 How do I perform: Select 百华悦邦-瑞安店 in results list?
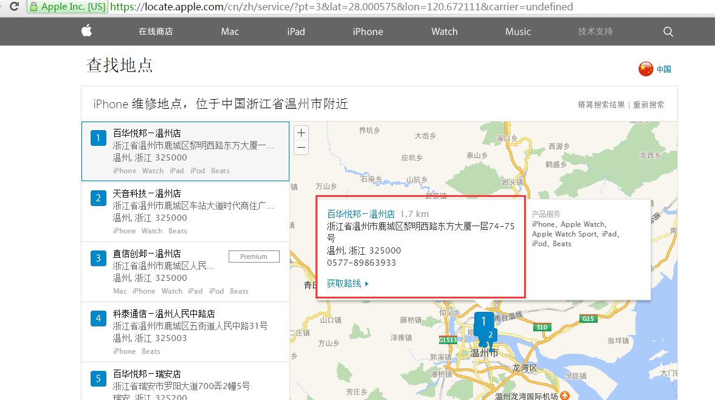tap(185, 381)
